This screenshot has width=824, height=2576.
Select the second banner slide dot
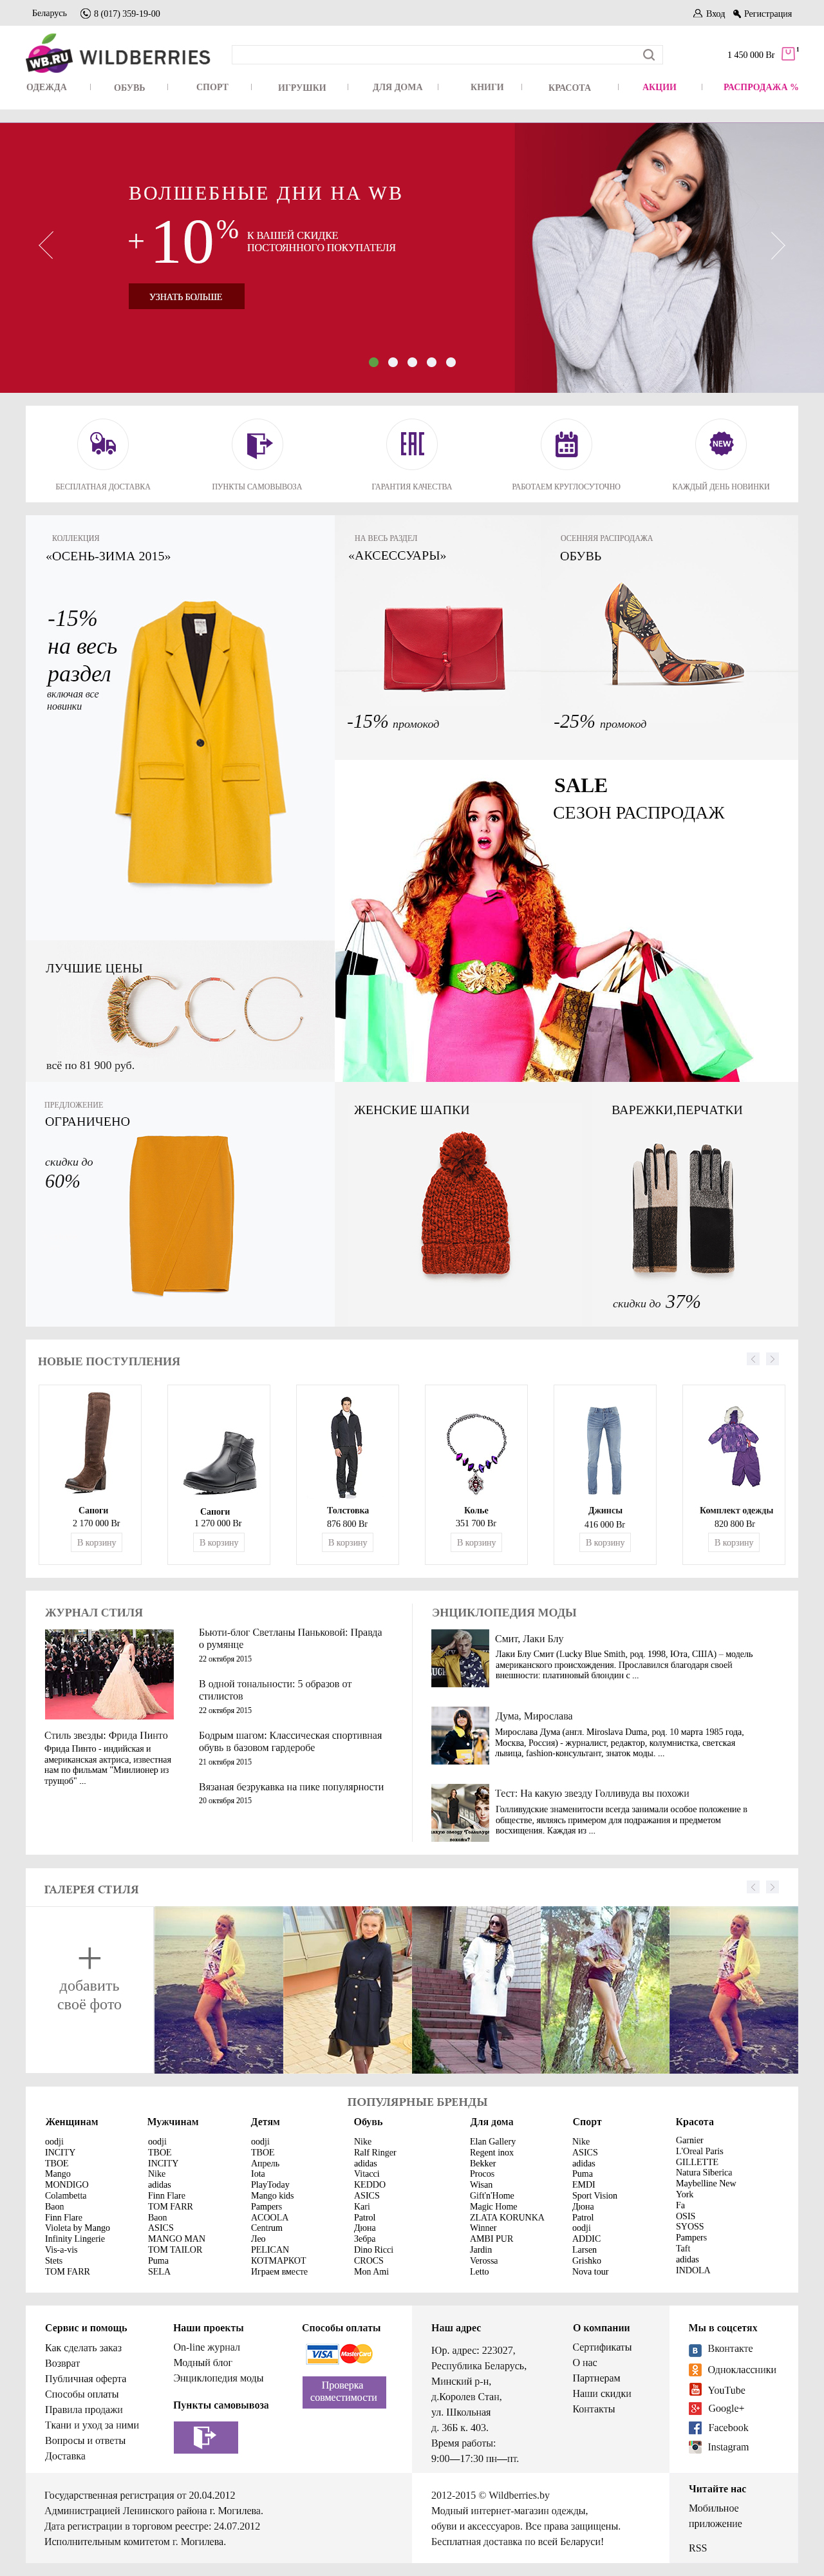393,362
